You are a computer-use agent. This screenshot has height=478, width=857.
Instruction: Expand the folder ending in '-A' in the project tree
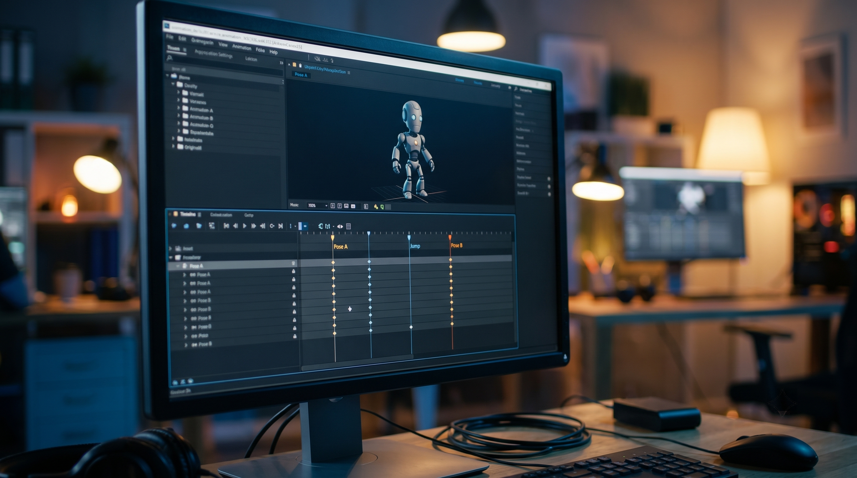(x=179, y=108)
